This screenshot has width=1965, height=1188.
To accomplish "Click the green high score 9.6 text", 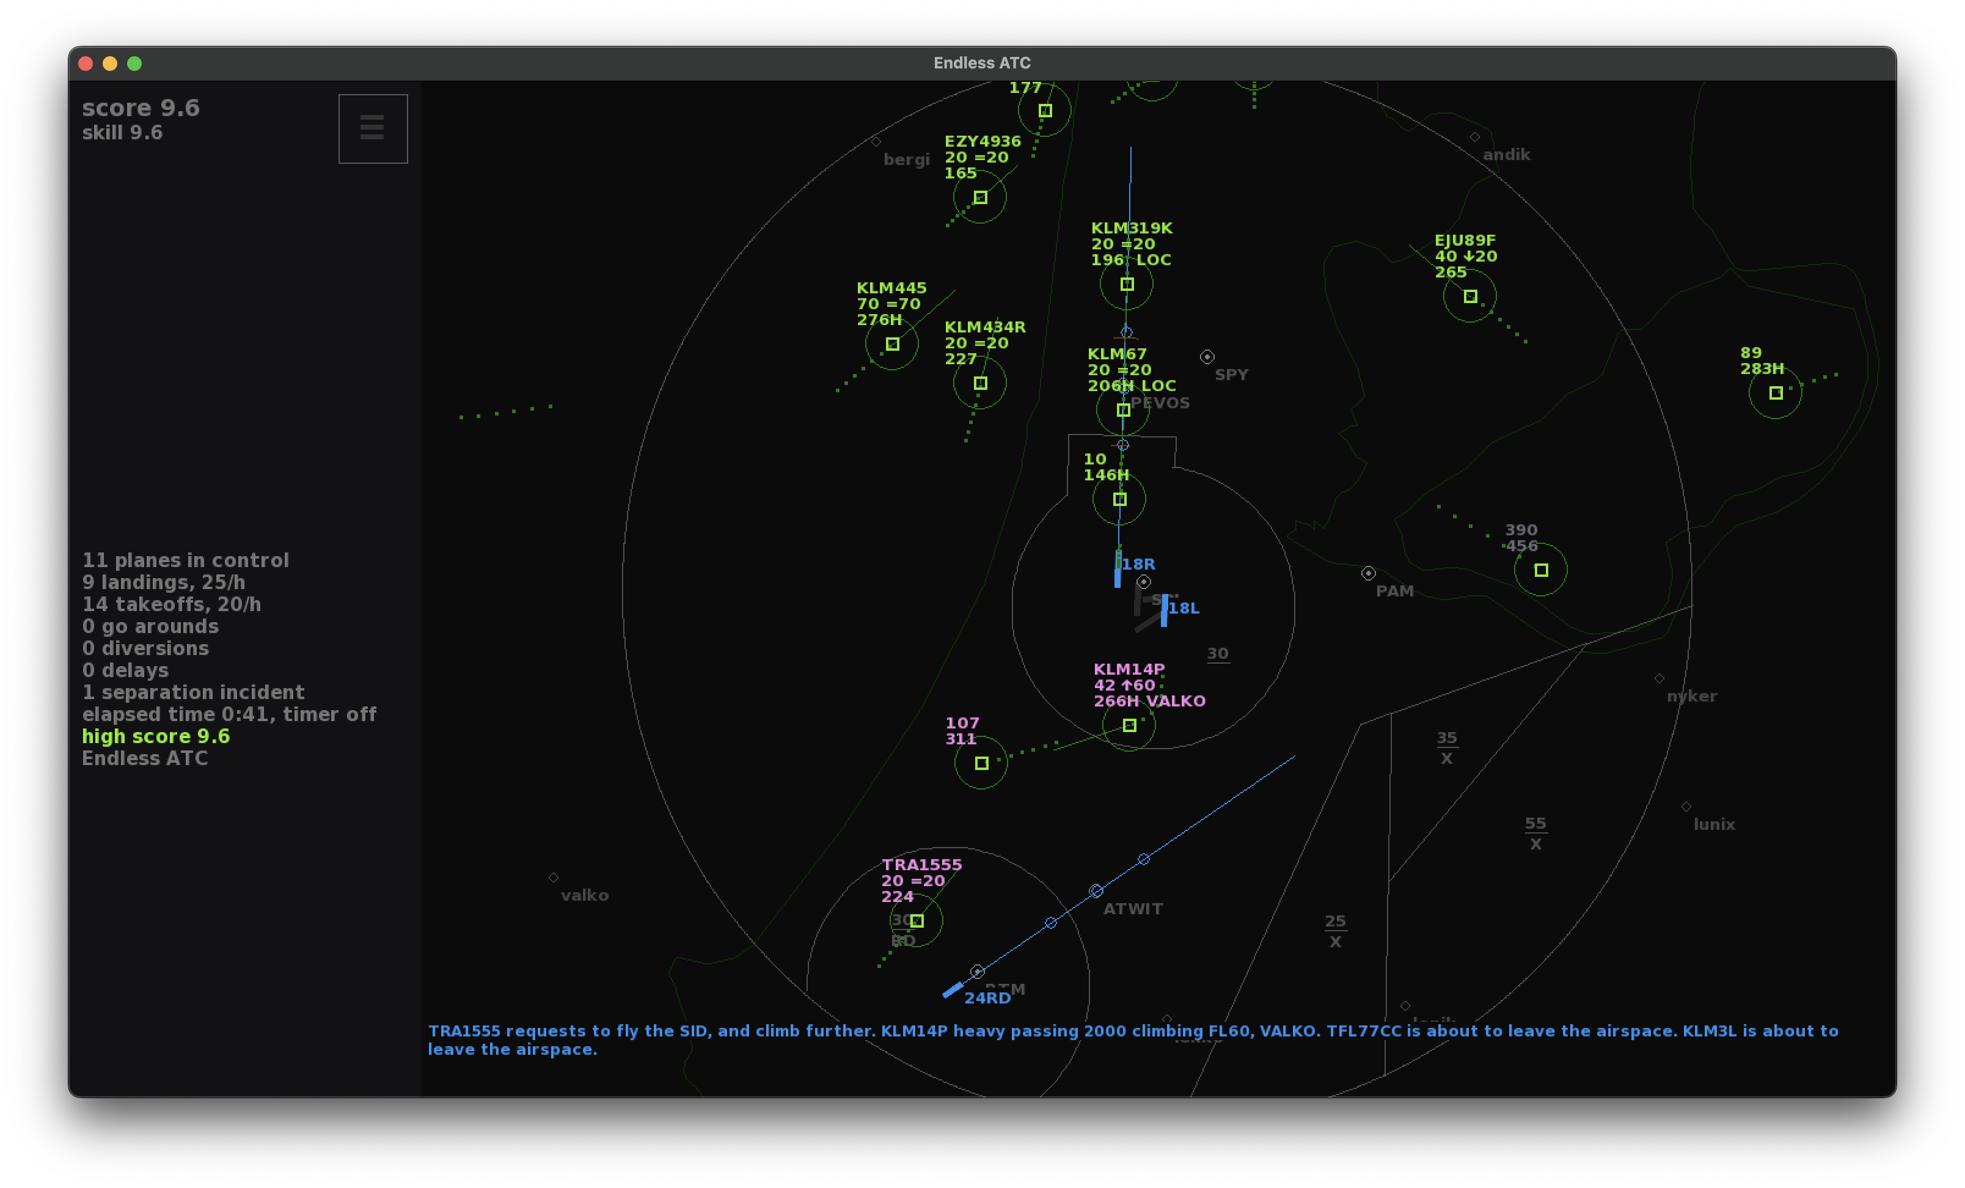I will pyautogui.click(x=156, y=736).
